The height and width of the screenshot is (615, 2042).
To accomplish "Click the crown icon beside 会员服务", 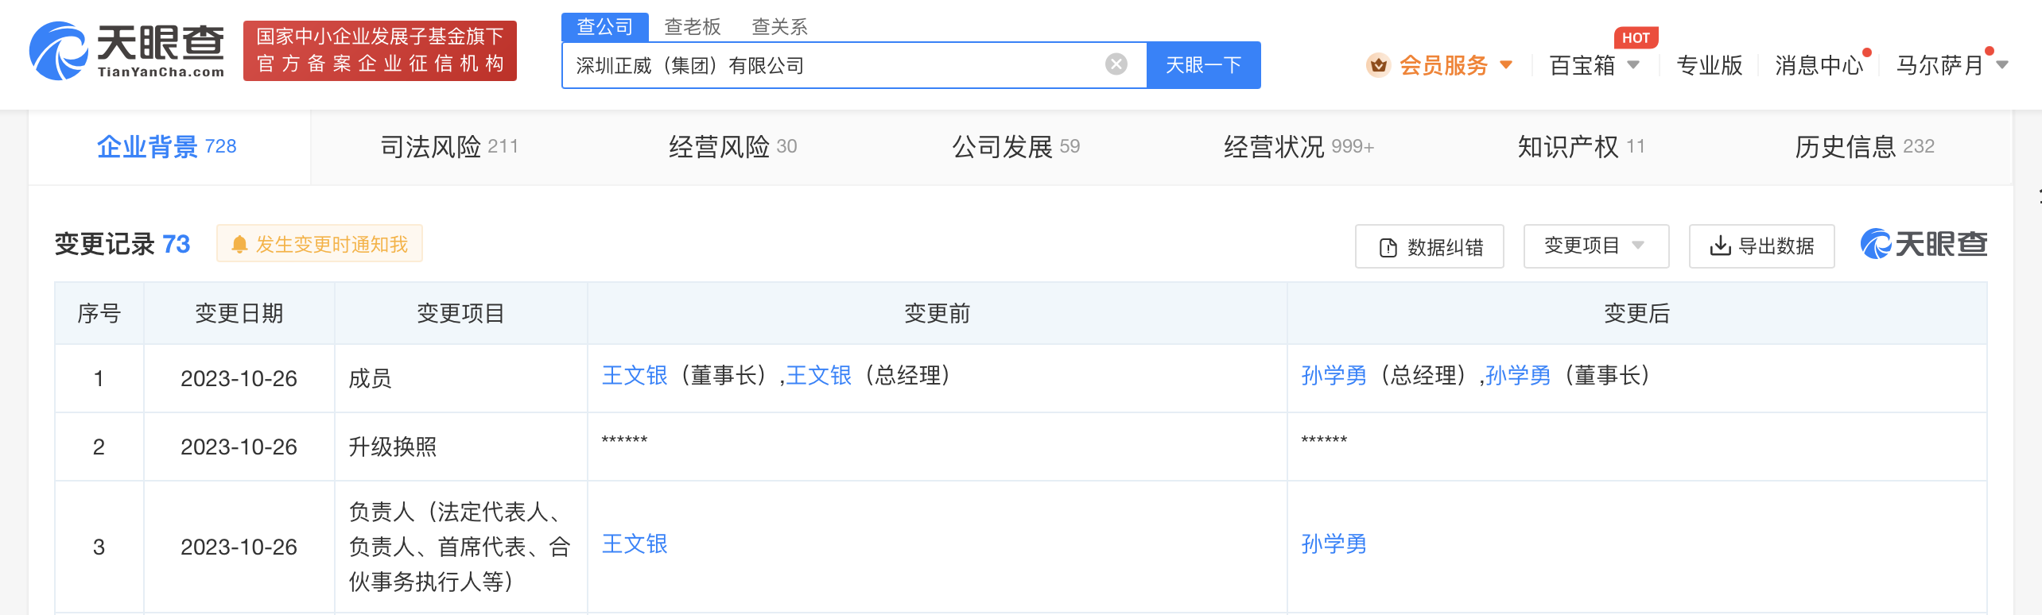I will 1378,65.
